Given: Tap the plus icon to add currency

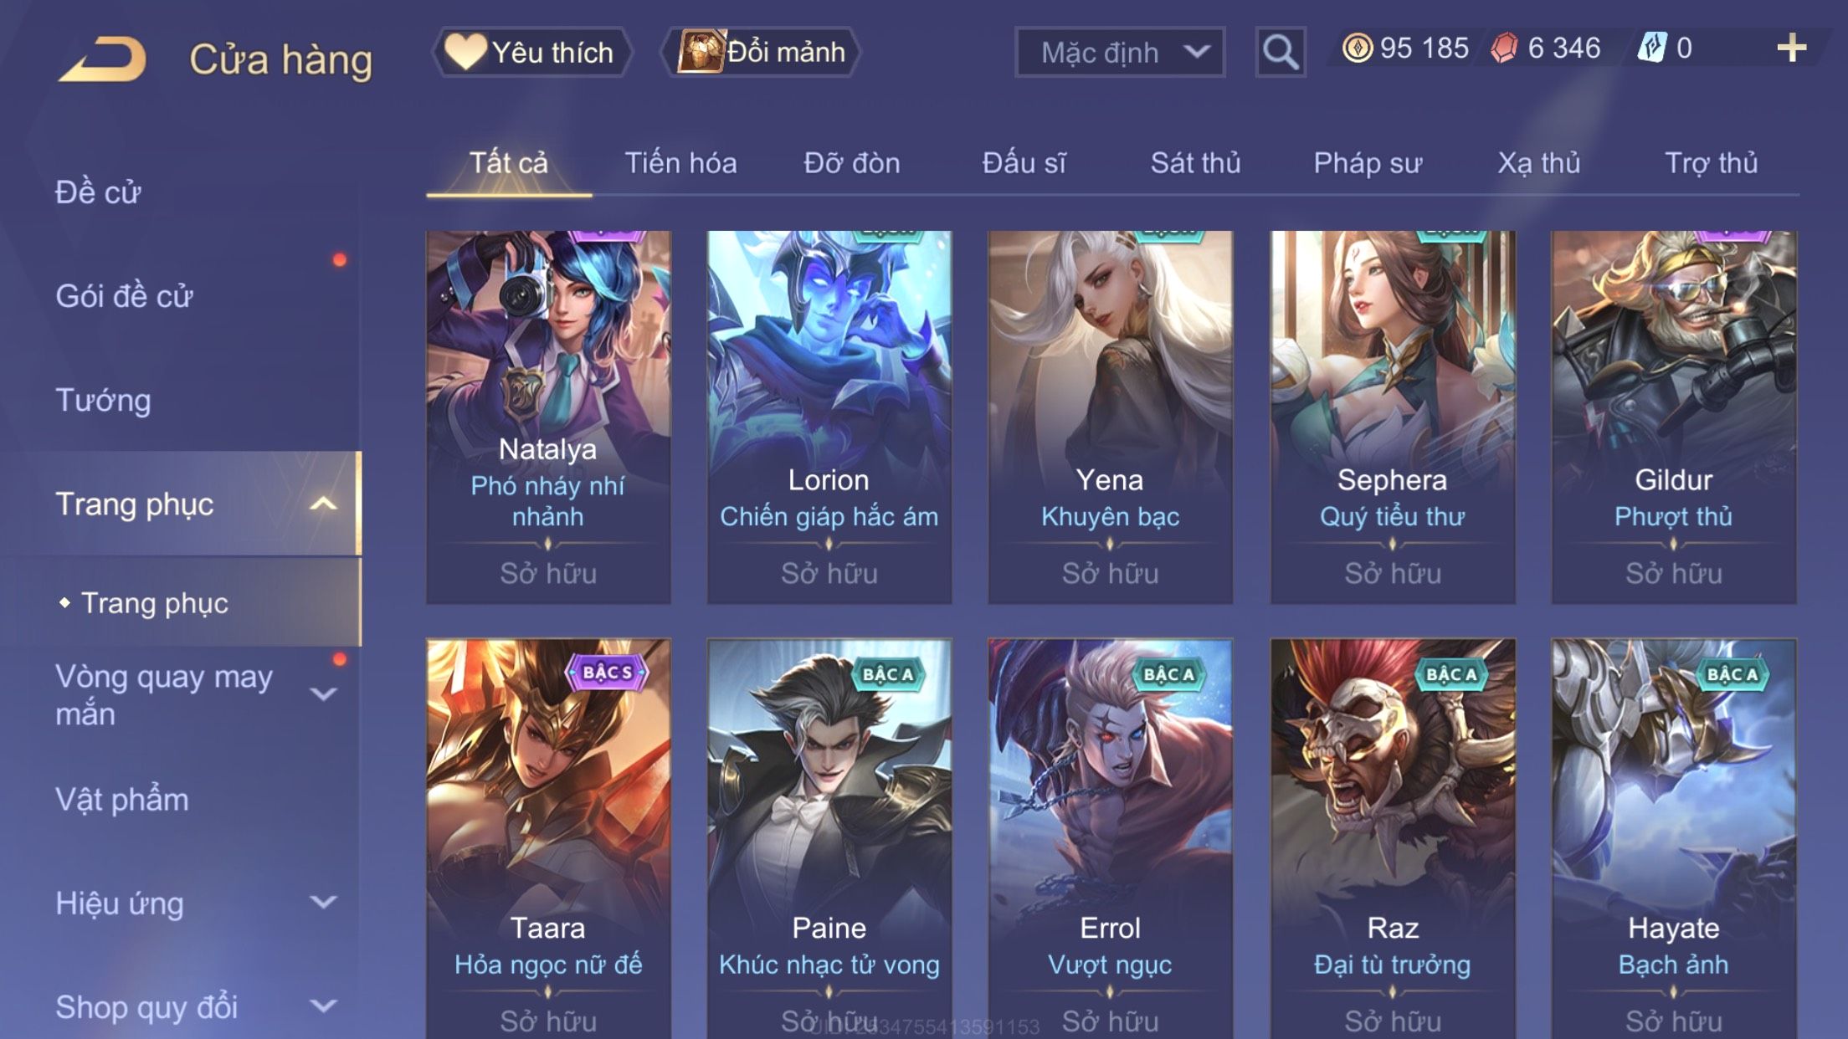Looking at the screenshot, I should pos(1791,49).
